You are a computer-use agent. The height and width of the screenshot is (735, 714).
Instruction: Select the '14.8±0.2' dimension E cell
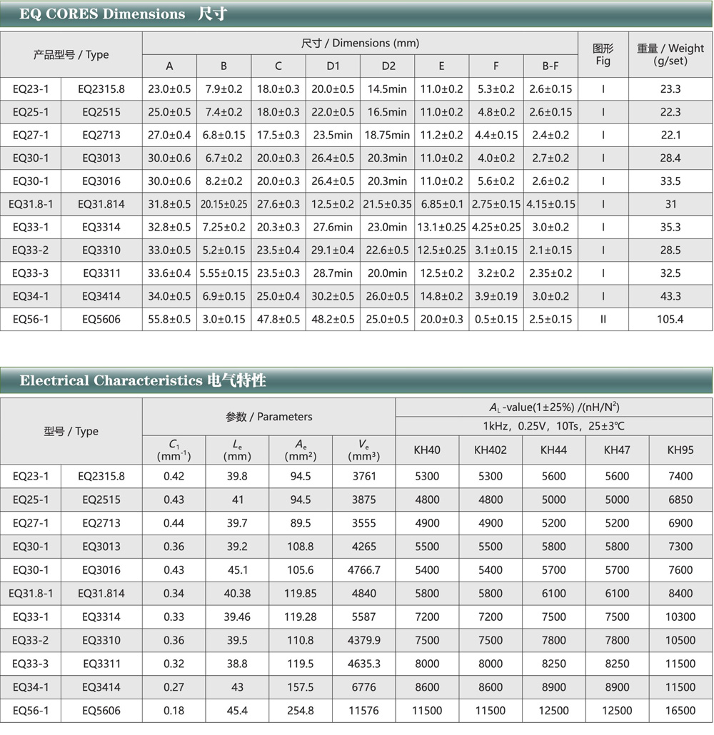(442, 296)
